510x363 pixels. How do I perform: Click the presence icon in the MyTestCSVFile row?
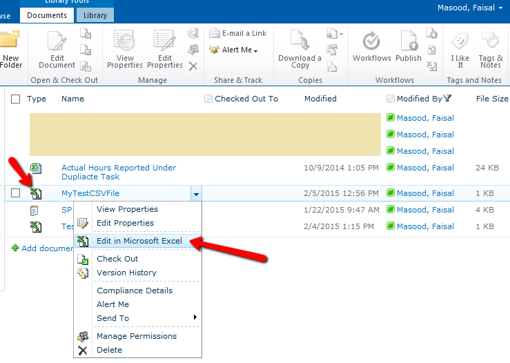click(391, 193)
